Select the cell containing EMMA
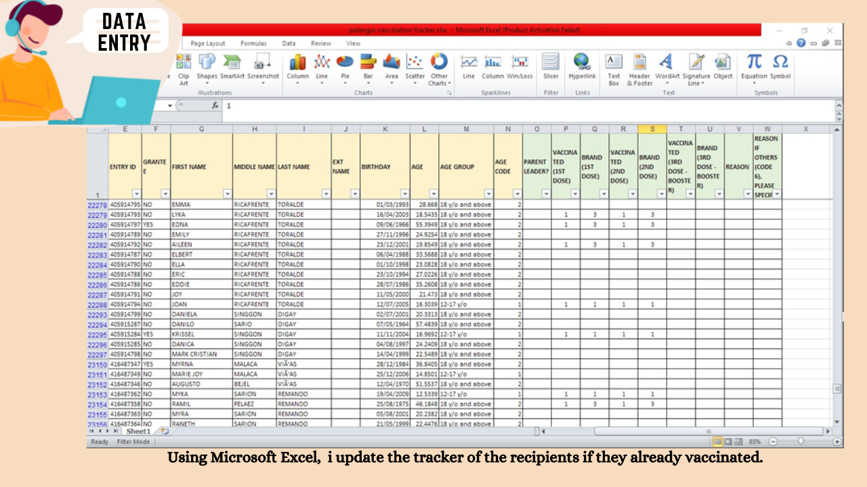The width and height of the screenshot is (867, 487). click(201, 204)
